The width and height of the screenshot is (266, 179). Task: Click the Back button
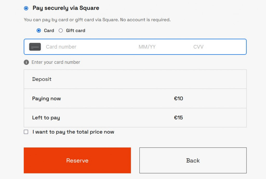[x=193, y=160]
